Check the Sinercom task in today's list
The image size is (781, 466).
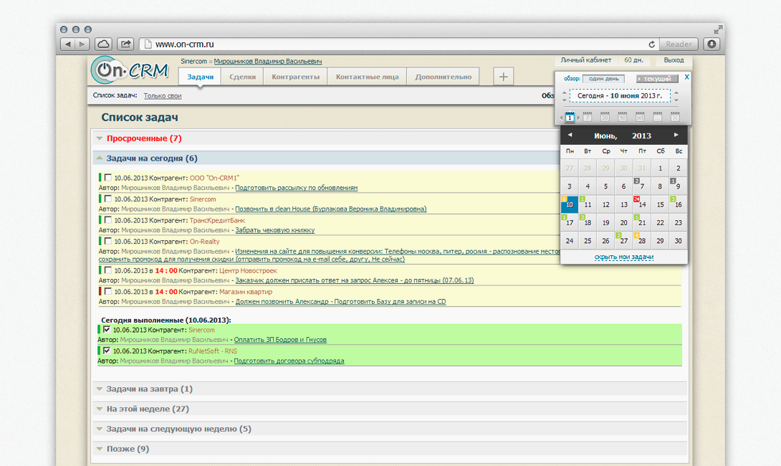point(108,199)
